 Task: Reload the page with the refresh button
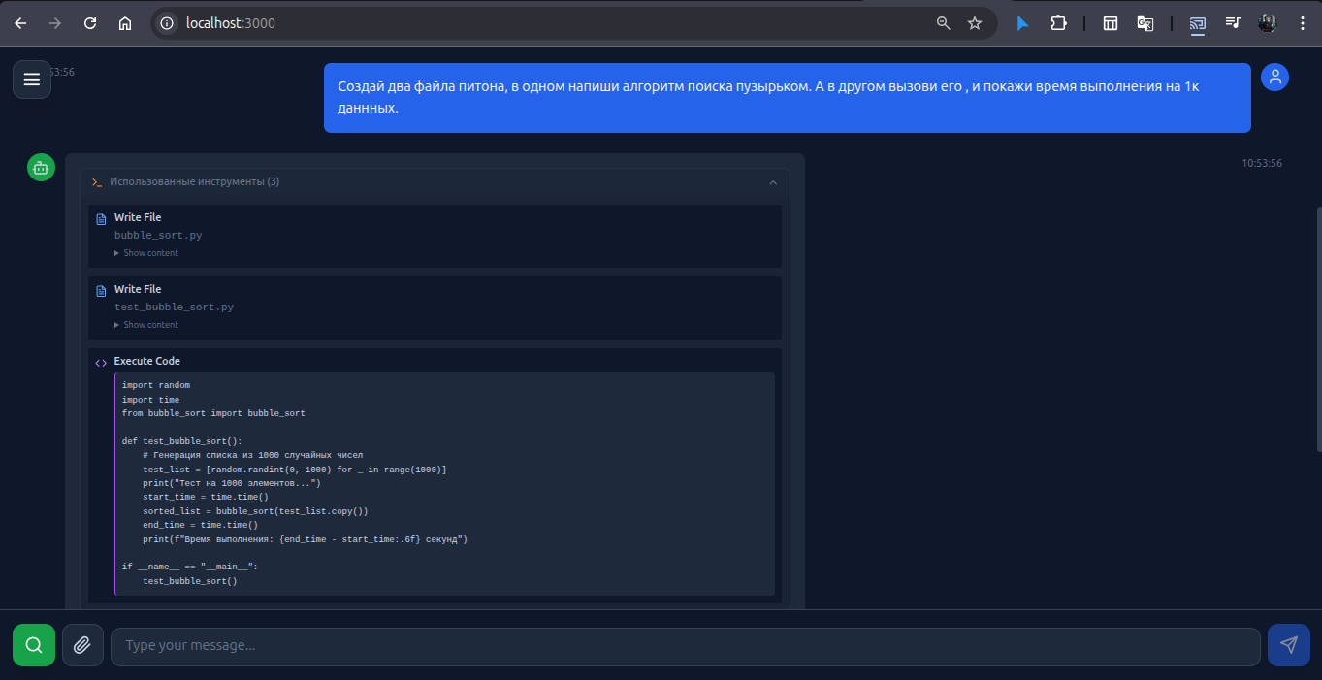[89, 22]
